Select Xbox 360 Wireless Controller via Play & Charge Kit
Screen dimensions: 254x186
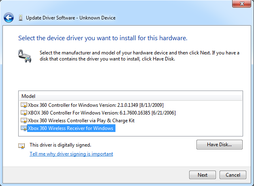81,121
